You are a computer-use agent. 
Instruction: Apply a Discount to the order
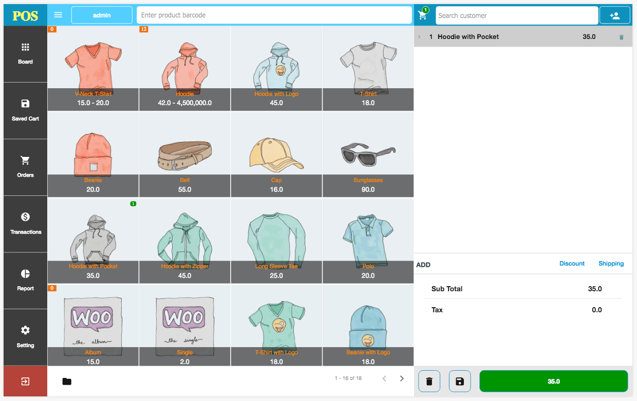coord(572,263)
